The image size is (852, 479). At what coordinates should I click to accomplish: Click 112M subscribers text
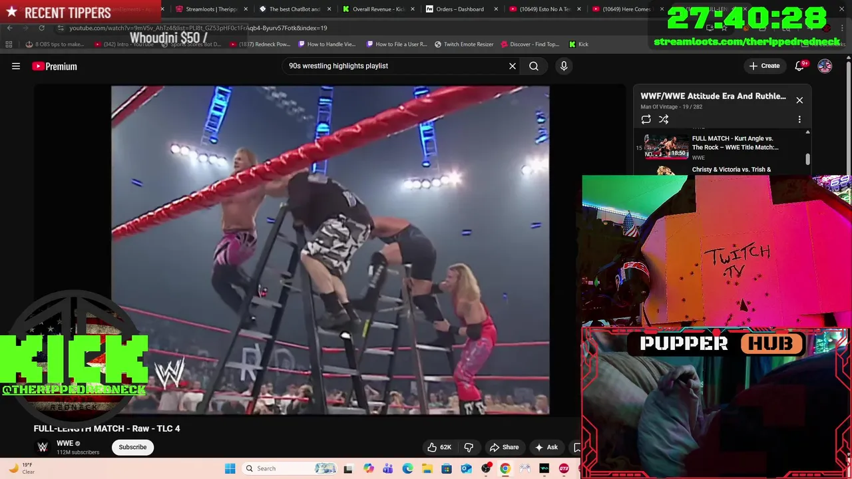(78, 452)
